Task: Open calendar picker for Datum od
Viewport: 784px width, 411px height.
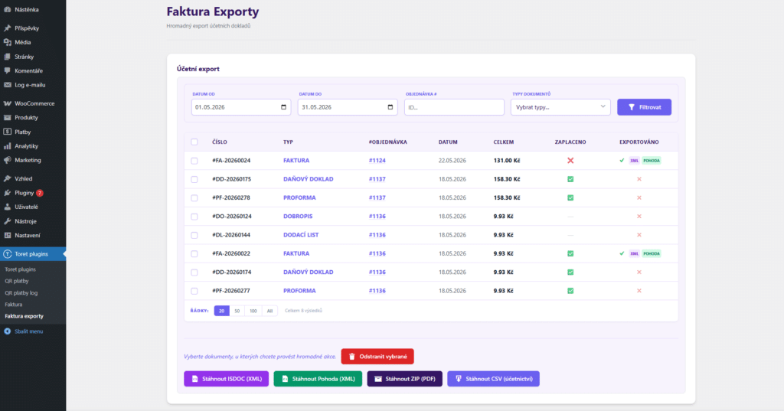Action: coord(283,107)
